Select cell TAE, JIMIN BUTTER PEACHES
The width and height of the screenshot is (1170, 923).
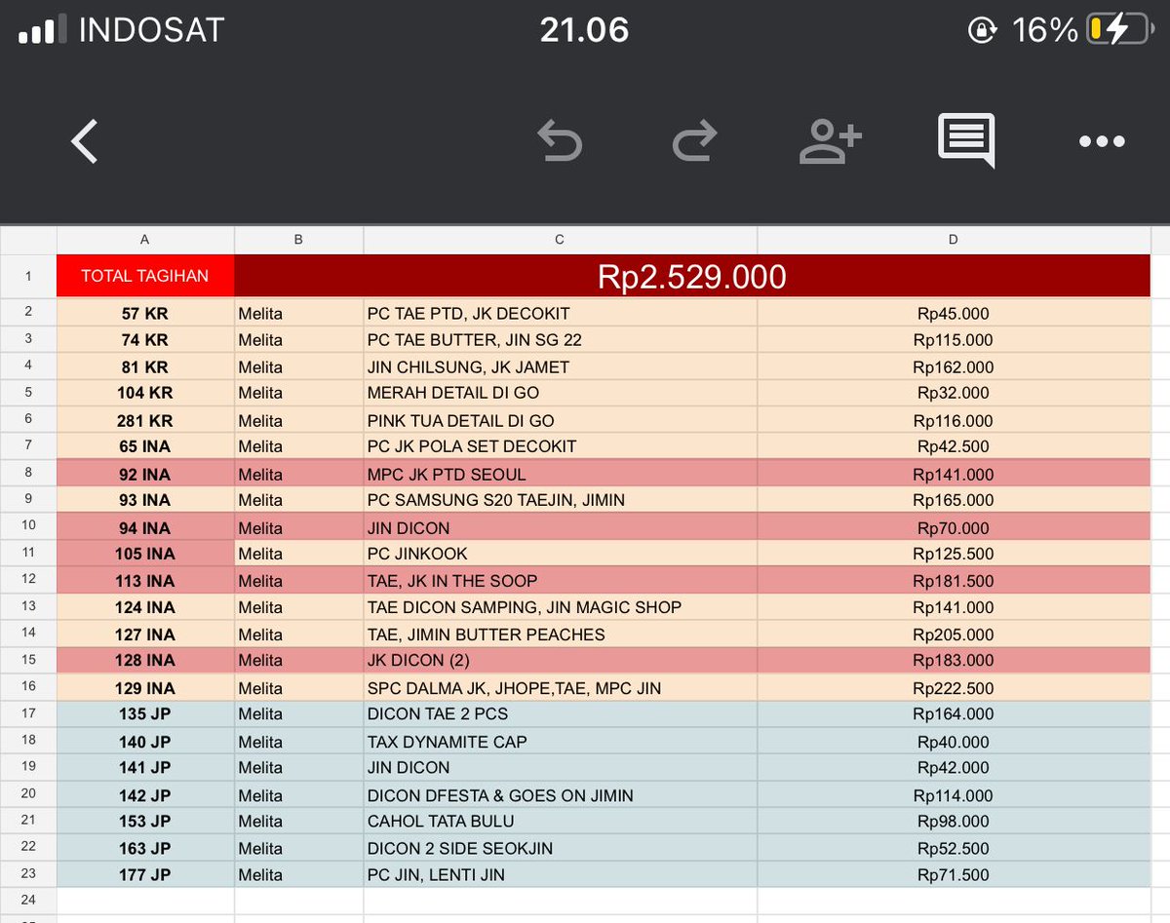pos(561,634)
